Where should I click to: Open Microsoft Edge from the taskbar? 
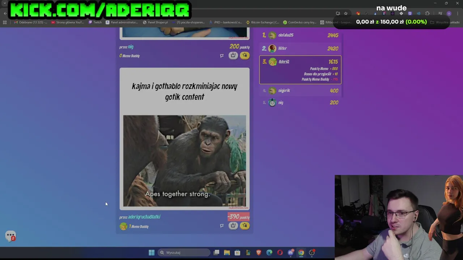coord(269,252)
